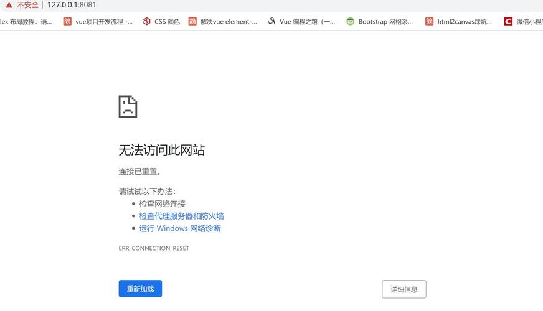Click the sad page error icon
The image size is (543, 311).
click(x=128, y=106)
